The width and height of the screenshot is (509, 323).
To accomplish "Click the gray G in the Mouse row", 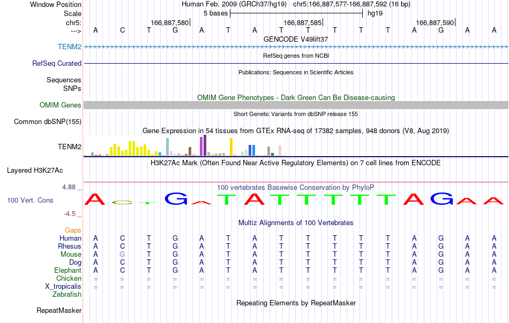I will (x=122, y=255).
